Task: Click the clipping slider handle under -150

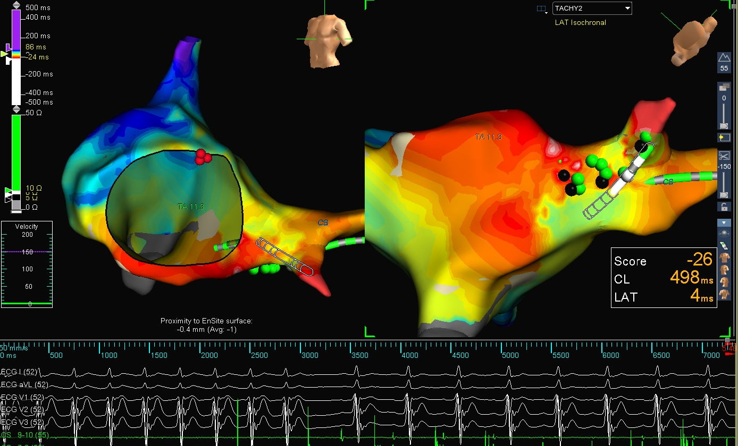Action: coord(724,195)
